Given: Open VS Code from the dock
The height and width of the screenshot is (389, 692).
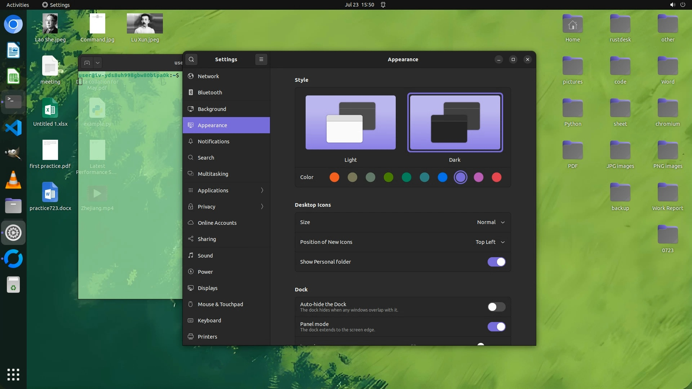Looking at the screenshot, I should (13, 128).
